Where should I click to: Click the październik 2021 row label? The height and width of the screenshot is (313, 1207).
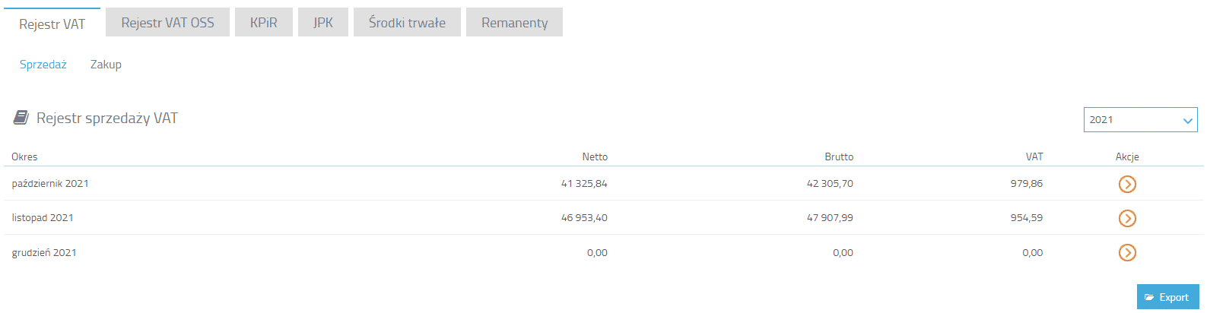50,183
